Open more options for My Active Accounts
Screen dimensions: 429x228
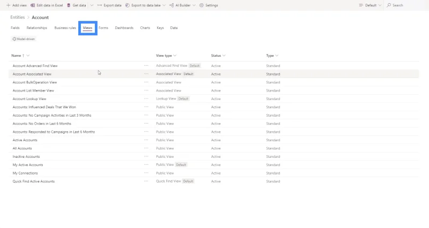click(146, 165)
